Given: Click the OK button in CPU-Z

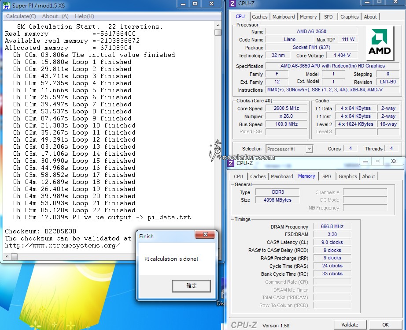Looking at the screenshot, I should point(386,325).
